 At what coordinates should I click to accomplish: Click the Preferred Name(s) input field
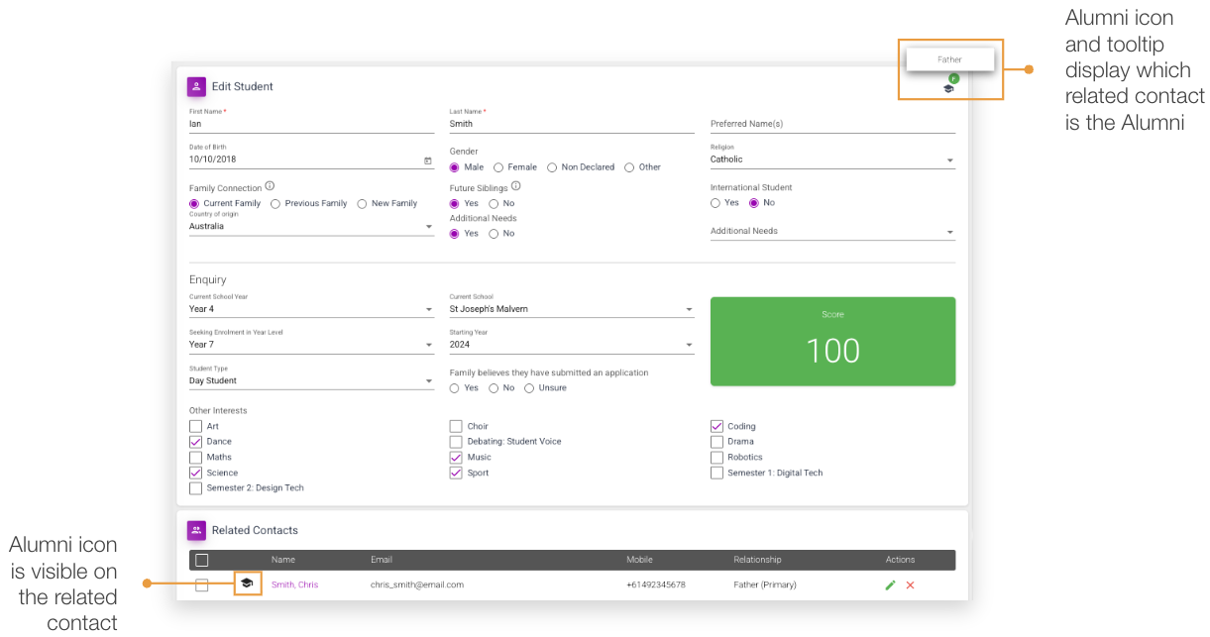[832, 124]
